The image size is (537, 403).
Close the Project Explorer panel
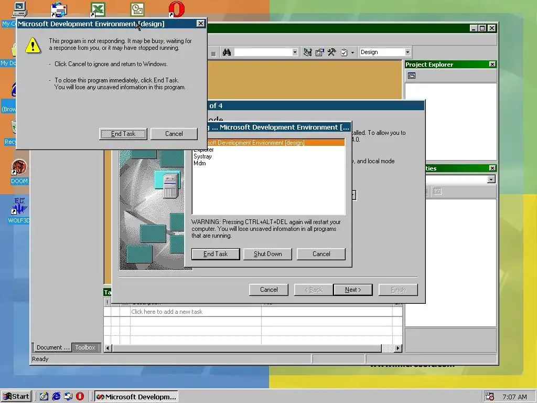click(x=492, y=65)
